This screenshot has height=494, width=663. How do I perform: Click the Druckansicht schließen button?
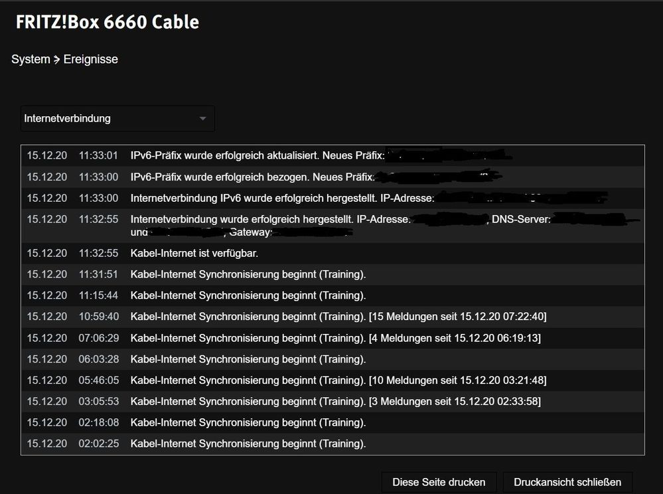pos(567,482)
